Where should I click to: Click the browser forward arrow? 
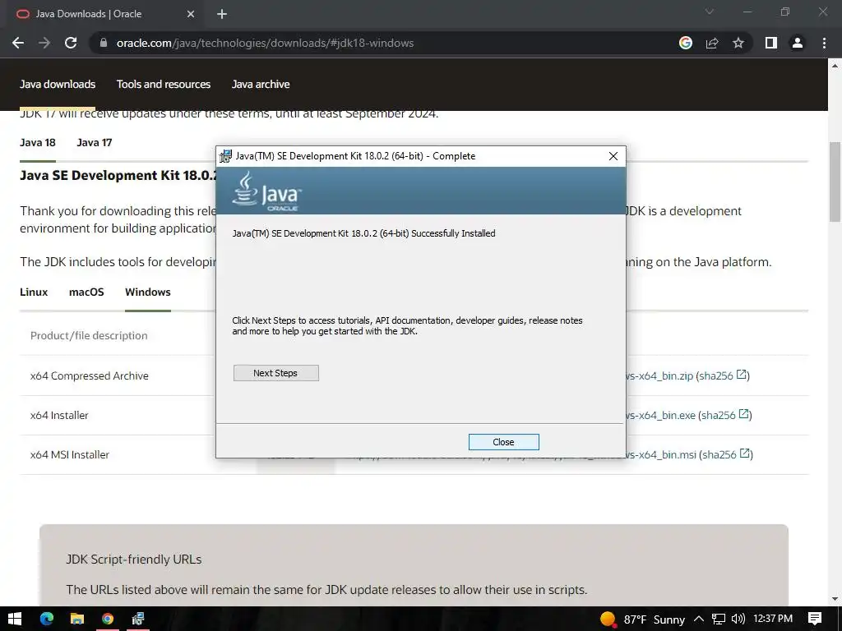(44, 43)
